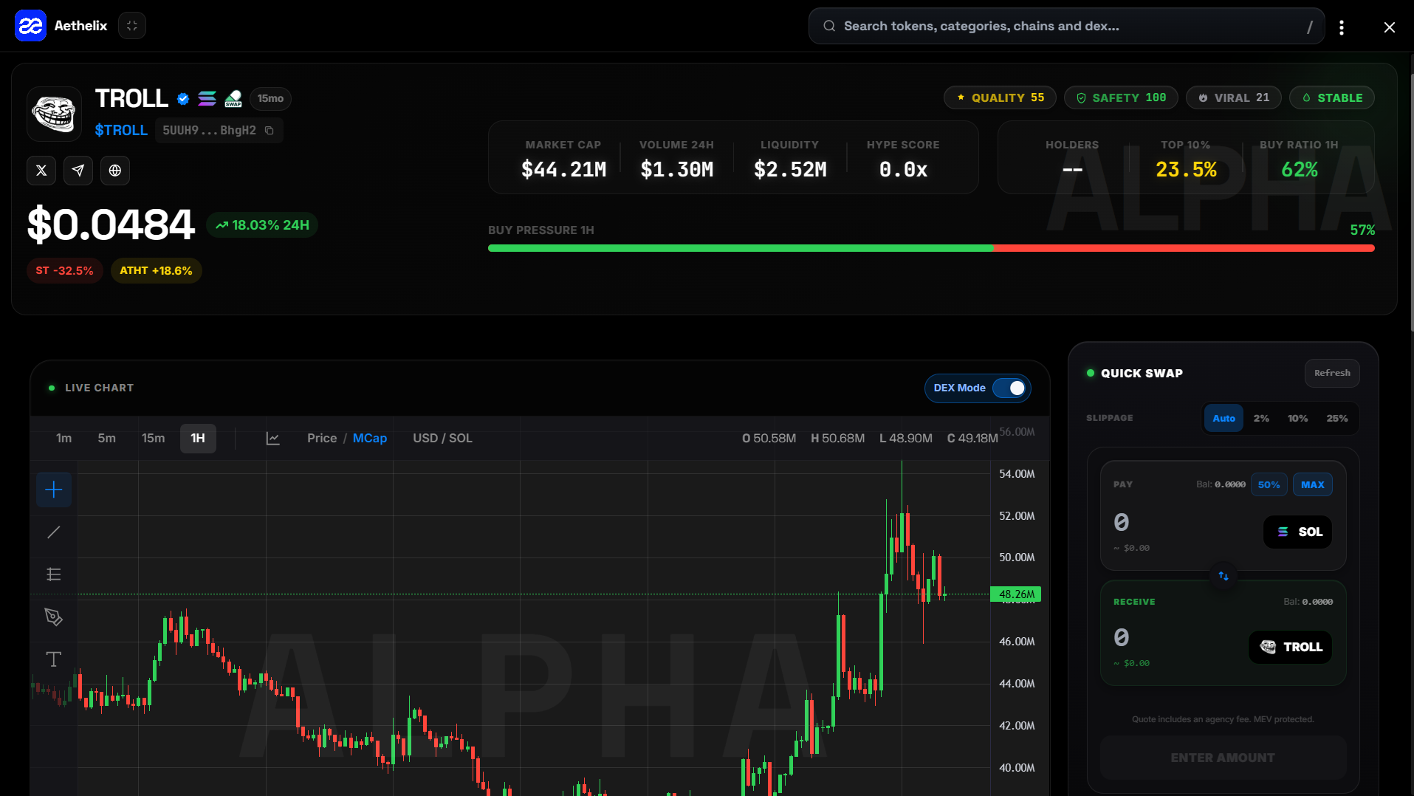Click the BUY RATIO 1H 62% value
Screen dimensions: 1414x796
[x=1299, y=170]
